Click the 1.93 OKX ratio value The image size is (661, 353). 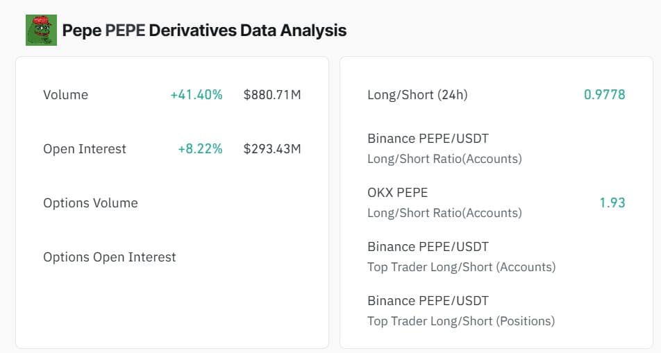coord(612,203)
